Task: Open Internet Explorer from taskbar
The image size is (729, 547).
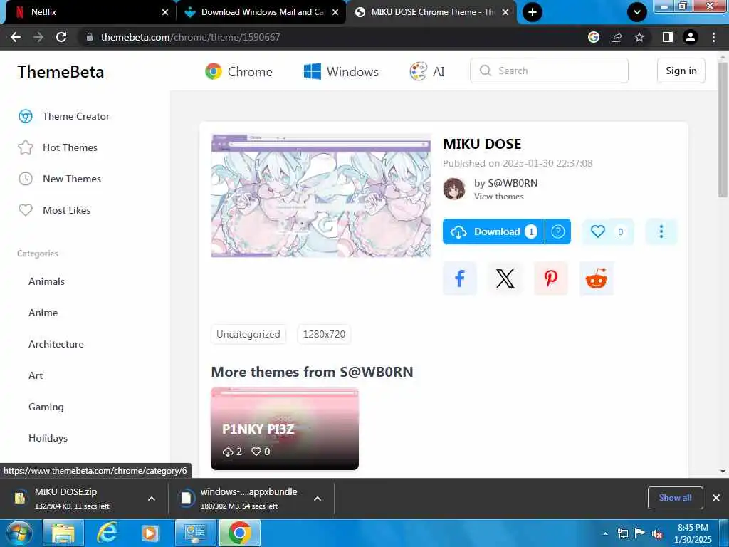Action: tap(107, 533)
